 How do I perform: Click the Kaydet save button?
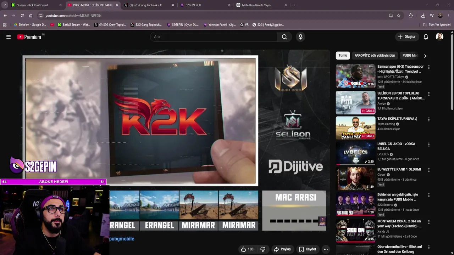307,249
